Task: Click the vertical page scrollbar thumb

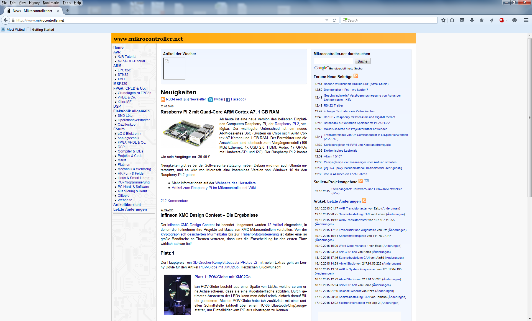Action: pos(530,118)
